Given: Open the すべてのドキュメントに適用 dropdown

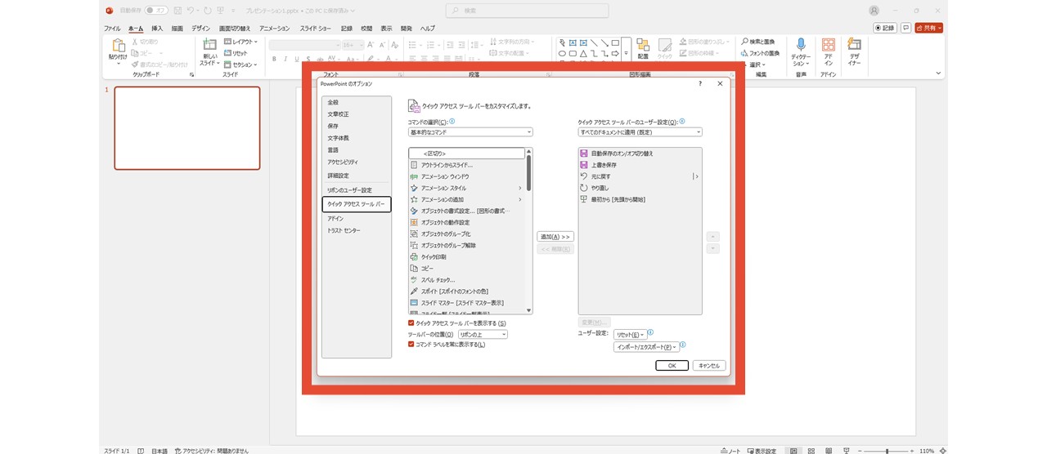Looking at the screenshot, I should pos(640,132).
